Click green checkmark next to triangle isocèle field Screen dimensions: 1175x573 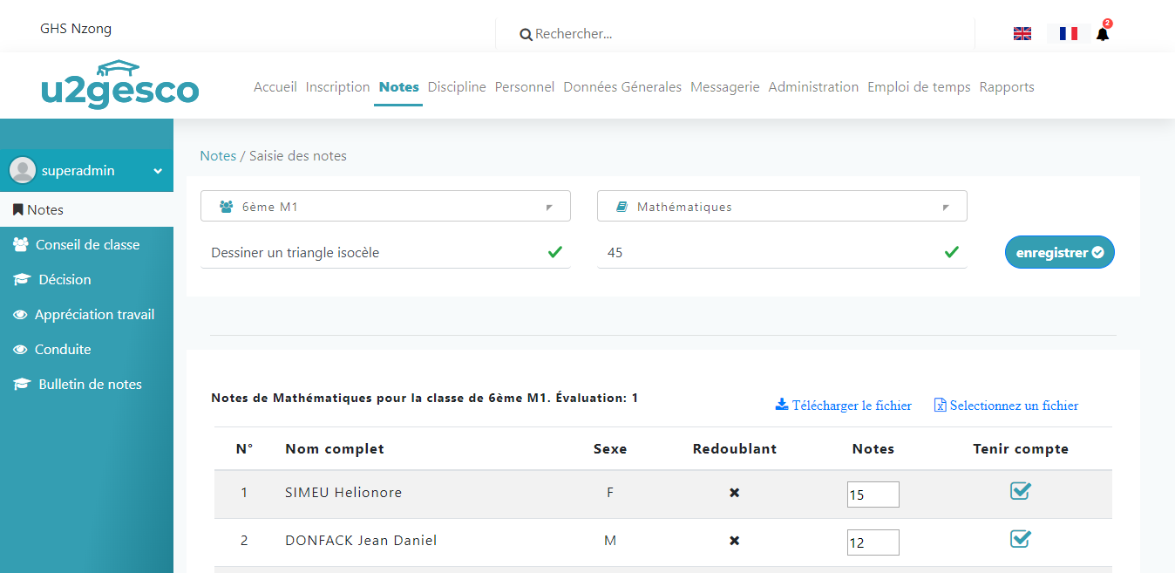pos(555,252)
